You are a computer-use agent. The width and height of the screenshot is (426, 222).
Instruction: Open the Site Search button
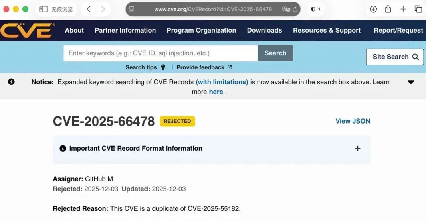pyautogui.click(x=395, y=57)
